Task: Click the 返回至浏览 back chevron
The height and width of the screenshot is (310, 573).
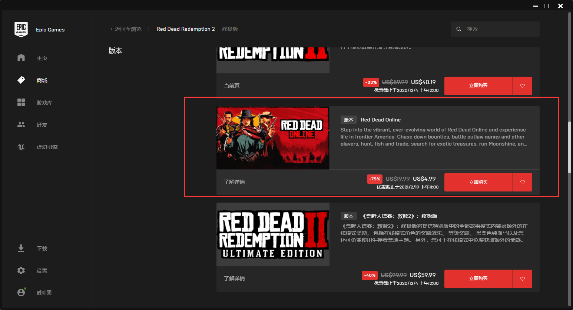Action: [111, 29]
